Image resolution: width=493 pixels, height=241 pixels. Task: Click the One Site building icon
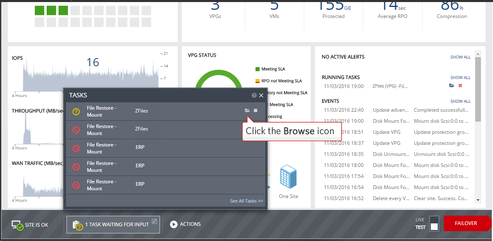click(x=288, y=177)
